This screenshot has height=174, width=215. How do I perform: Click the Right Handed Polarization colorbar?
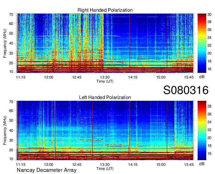[202, 43]
